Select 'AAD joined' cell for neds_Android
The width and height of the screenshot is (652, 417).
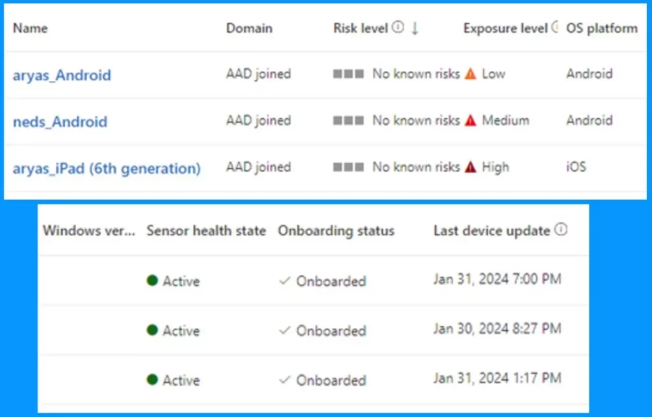tap(259, 120)
